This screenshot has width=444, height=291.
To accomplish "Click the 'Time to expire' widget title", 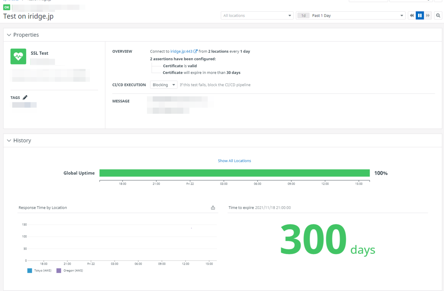I will [241, 208].
